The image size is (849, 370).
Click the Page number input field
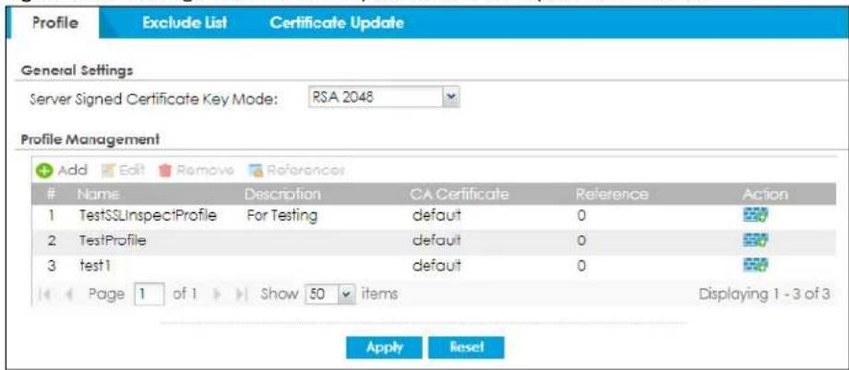tap(149, 294)
